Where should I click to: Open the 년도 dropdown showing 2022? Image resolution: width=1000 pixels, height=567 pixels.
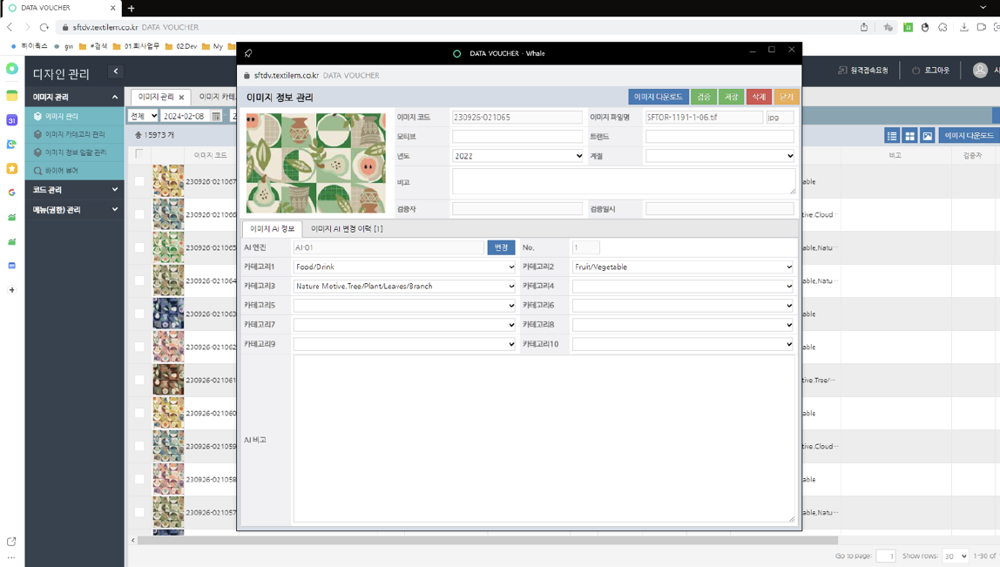517,156
